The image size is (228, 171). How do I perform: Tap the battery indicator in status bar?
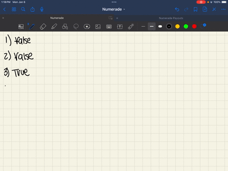click(224, 2)
